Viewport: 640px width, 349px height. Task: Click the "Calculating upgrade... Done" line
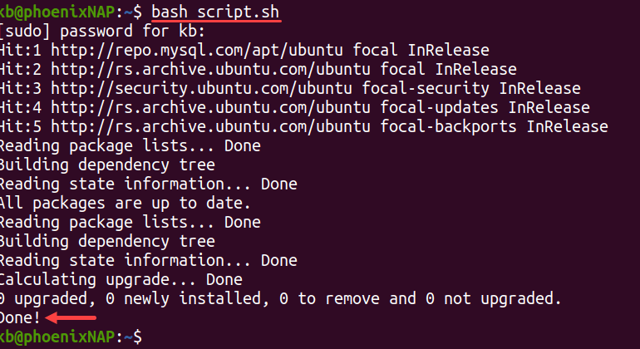[121, 278]
